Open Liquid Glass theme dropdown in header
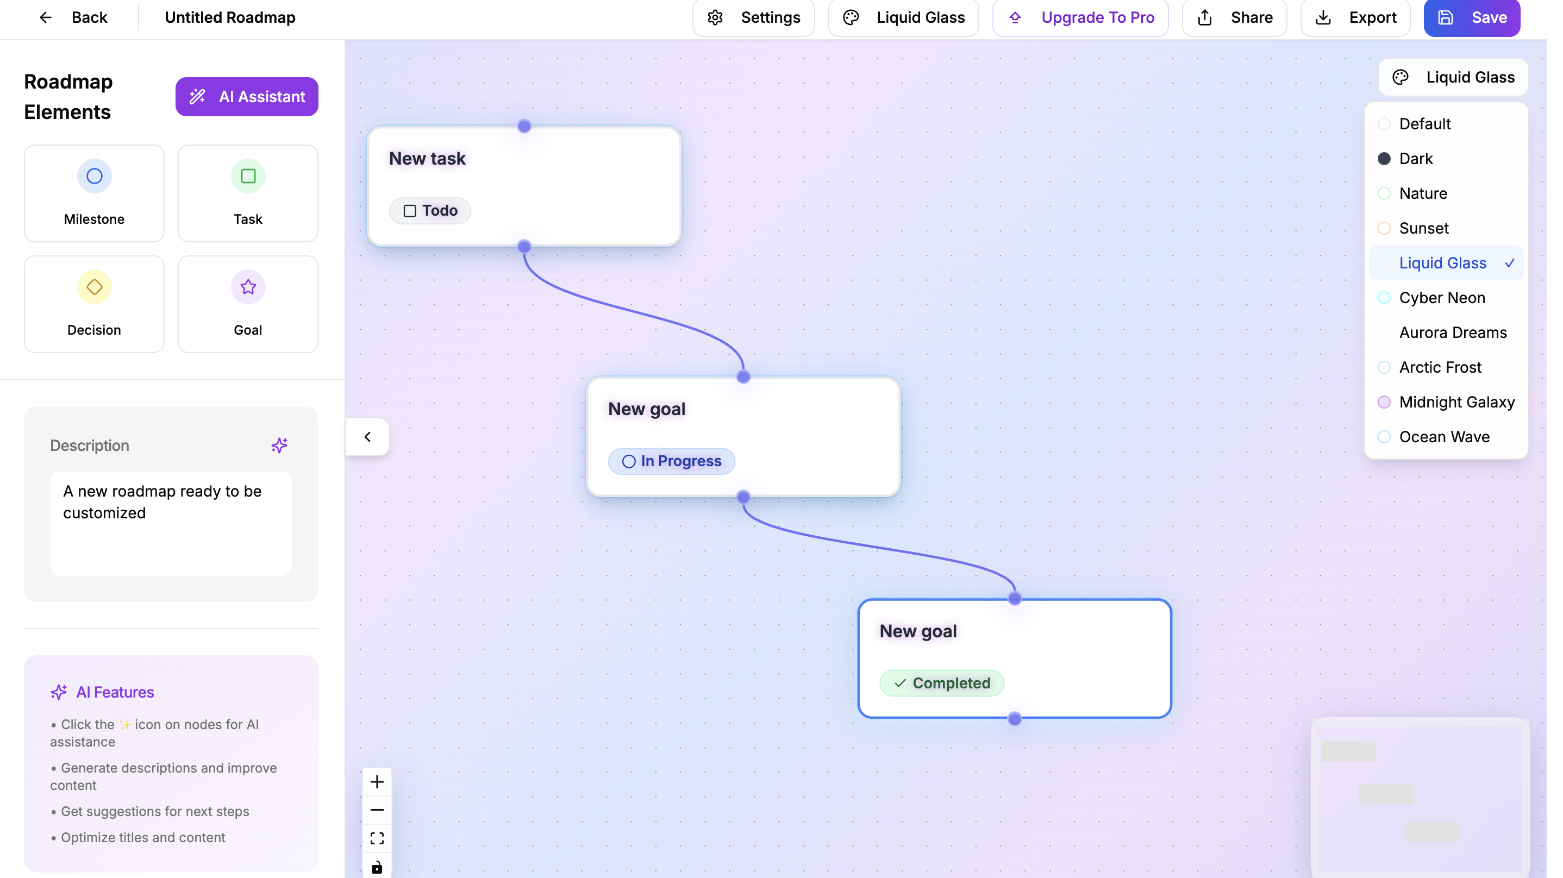The image size is (1563, 878). (x=903, y=17)
